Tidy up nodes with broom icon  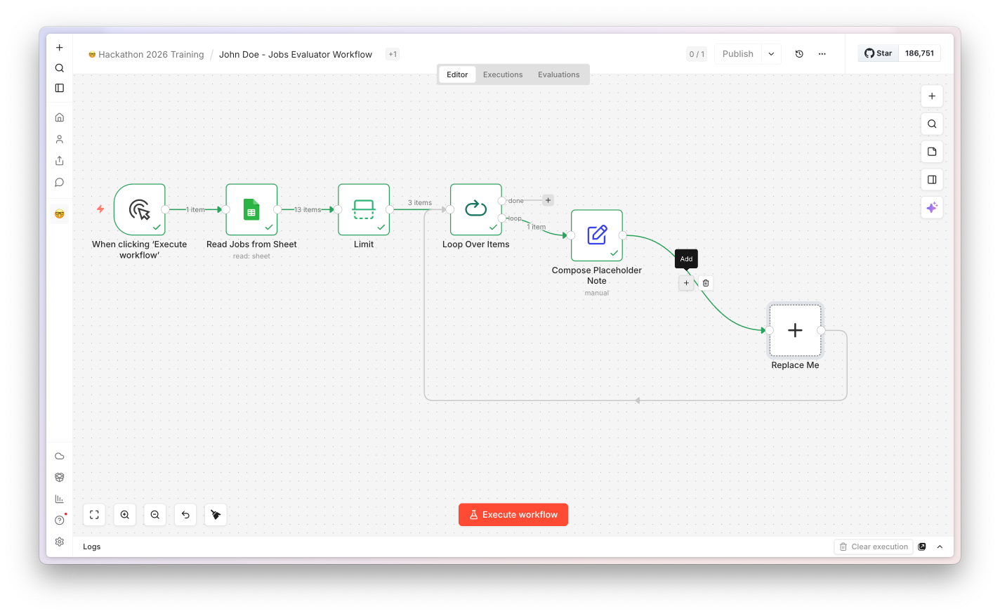point(216,515)
